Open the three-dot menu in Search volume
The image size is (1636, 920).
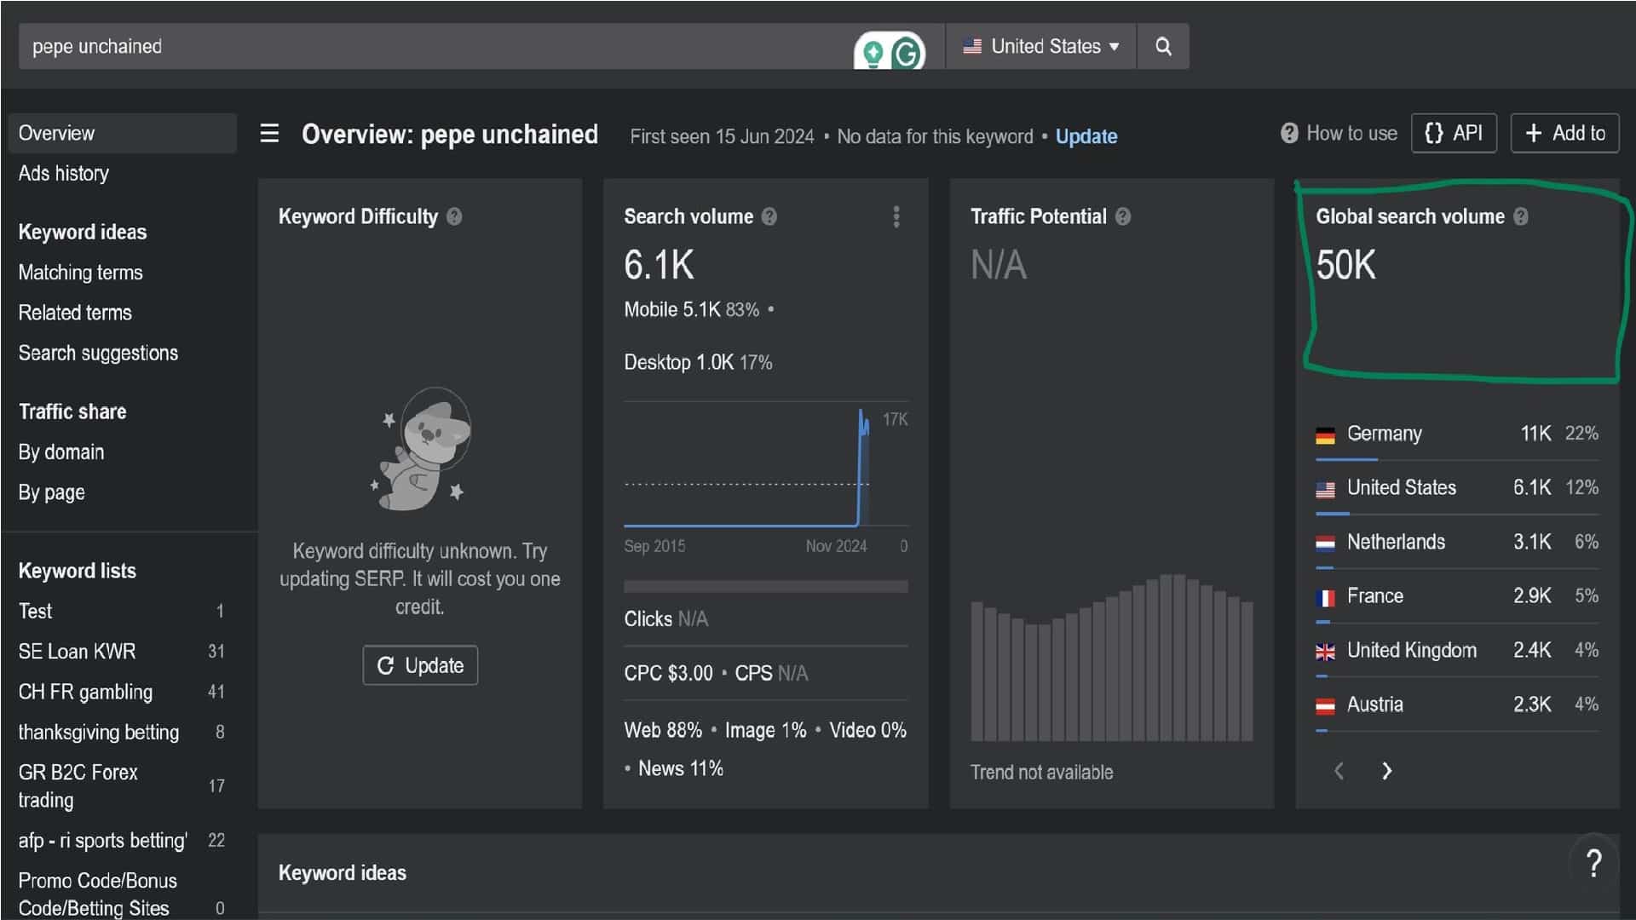click(896, 216)
